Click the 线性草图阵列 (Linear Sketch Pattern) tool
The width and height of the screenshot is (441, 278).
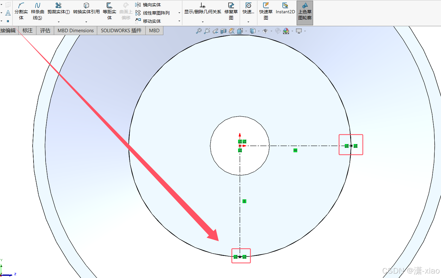click(x=153, y=13)
